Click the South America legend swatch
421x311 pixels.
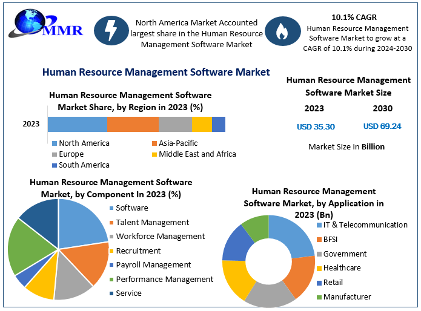[x=55, y=165]
